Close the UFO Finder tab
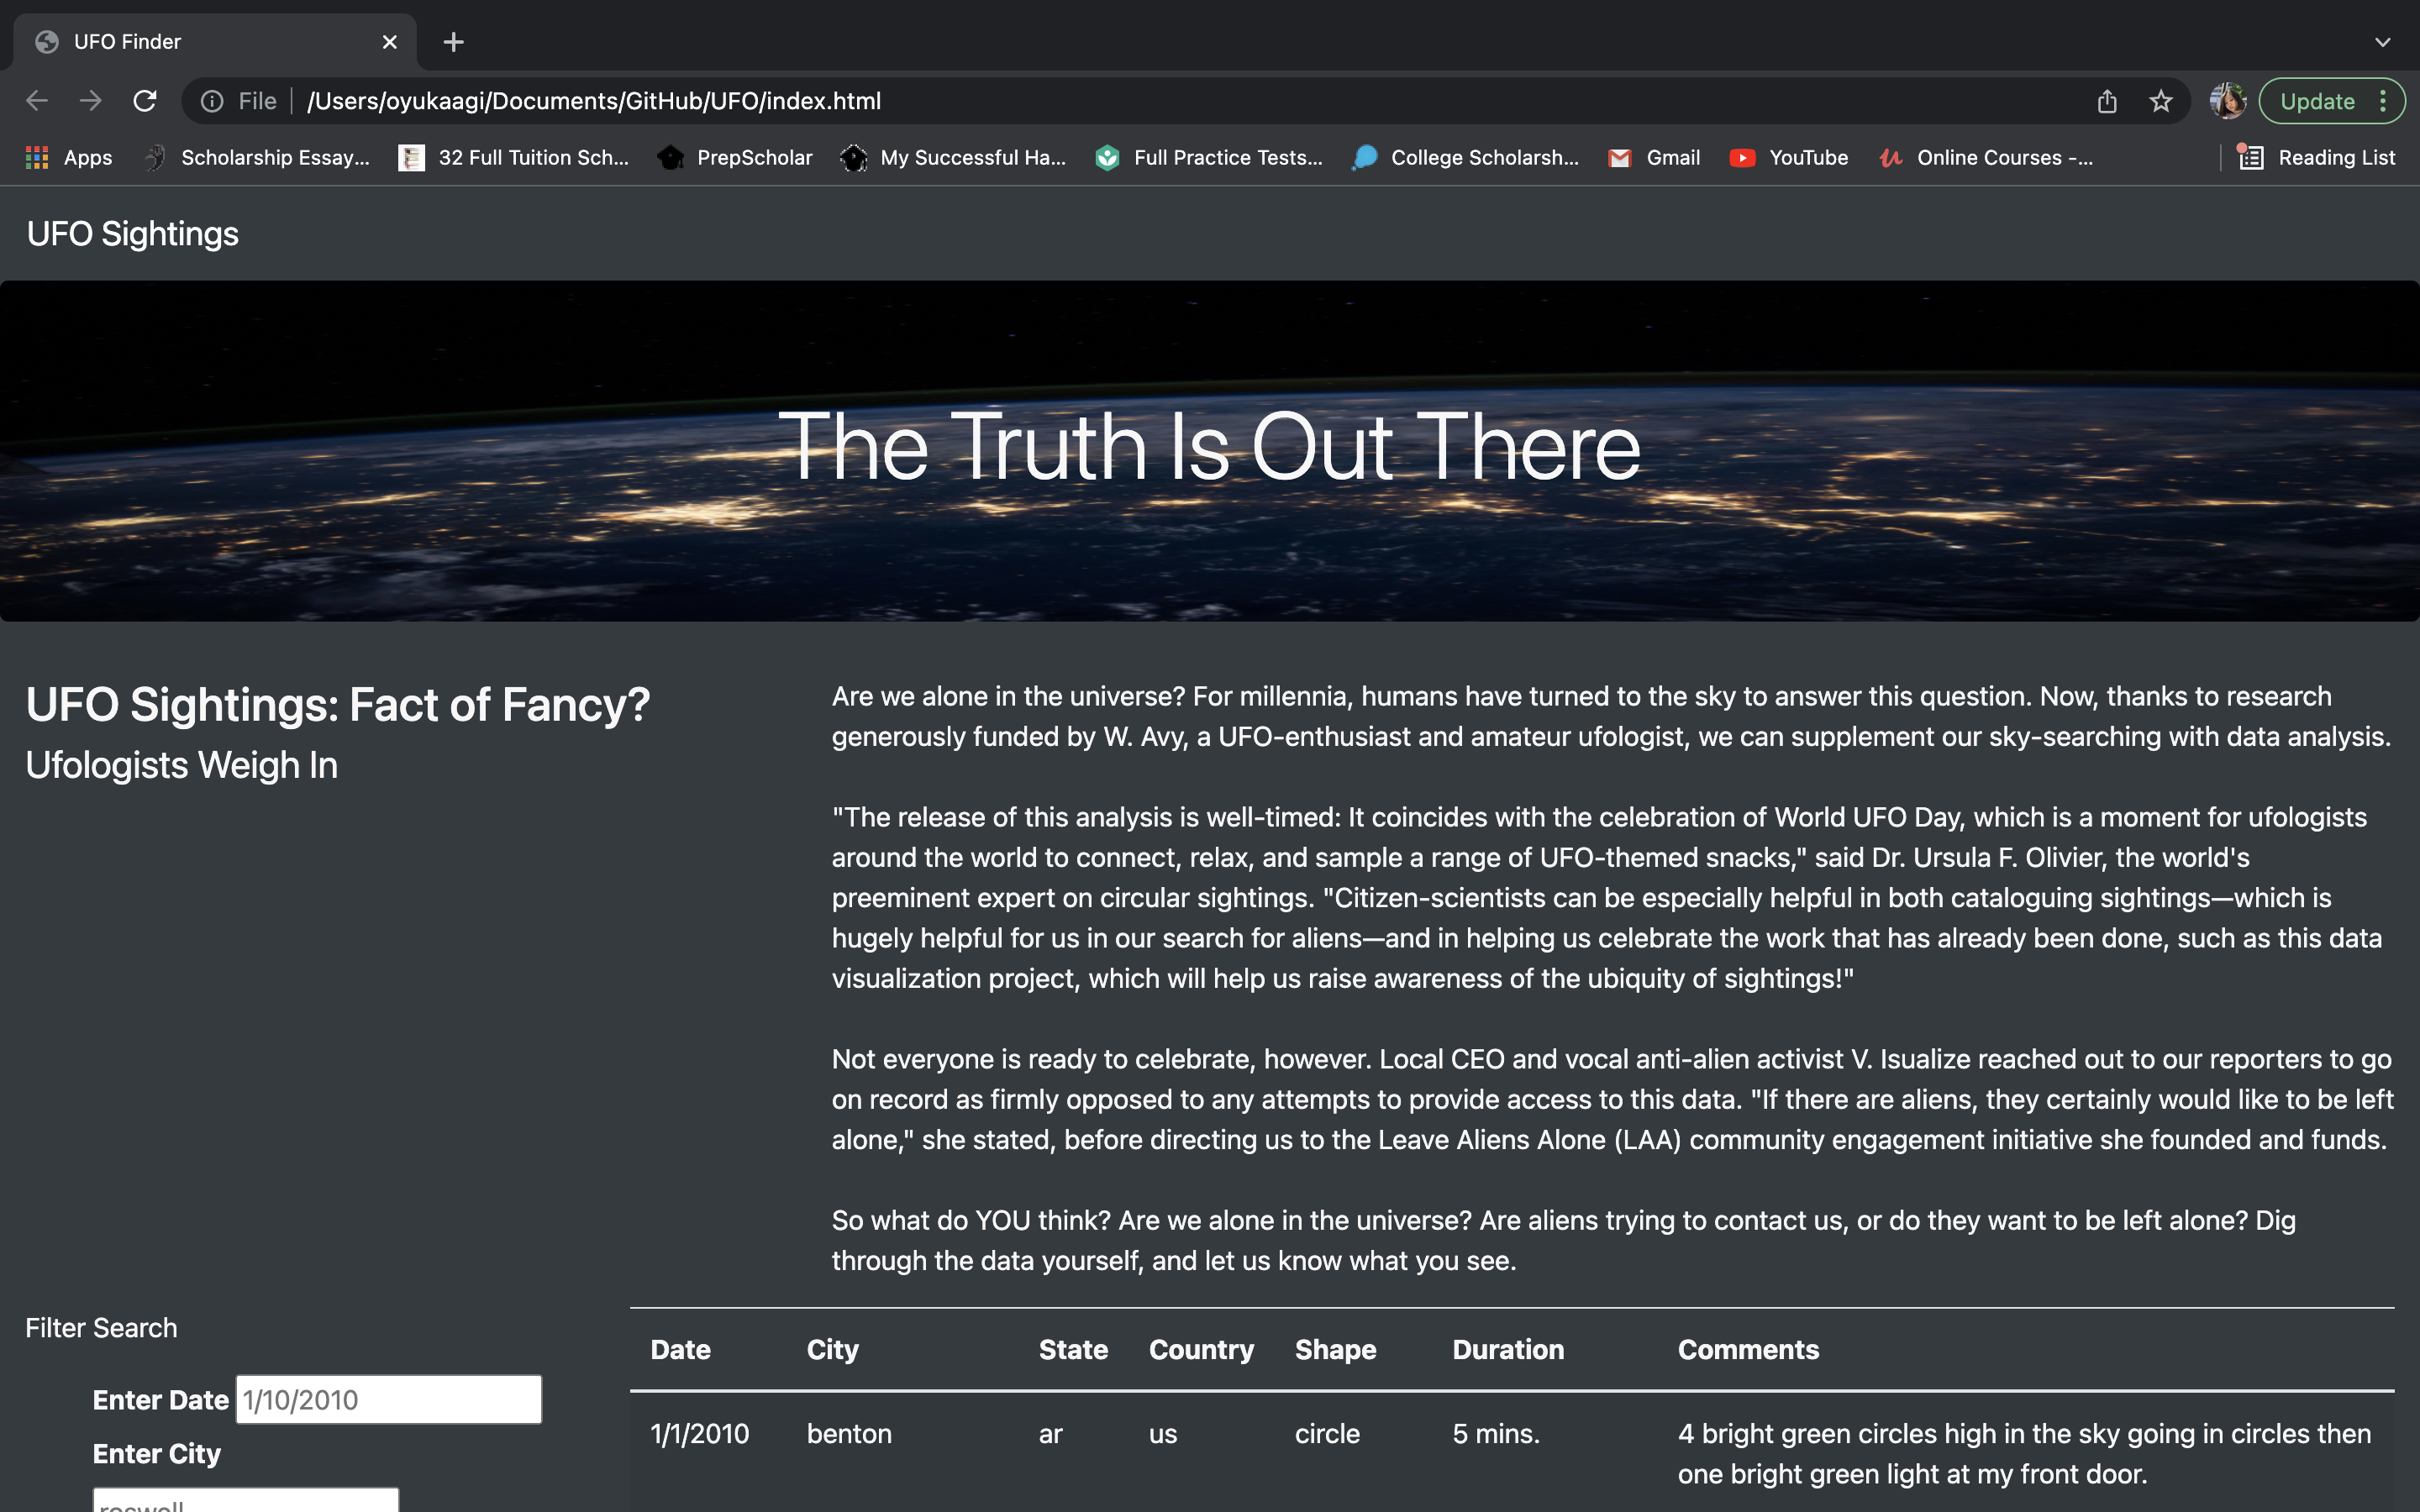Image resolution: width=2420 pixels, height=1512 pixels. pos(389,42)
